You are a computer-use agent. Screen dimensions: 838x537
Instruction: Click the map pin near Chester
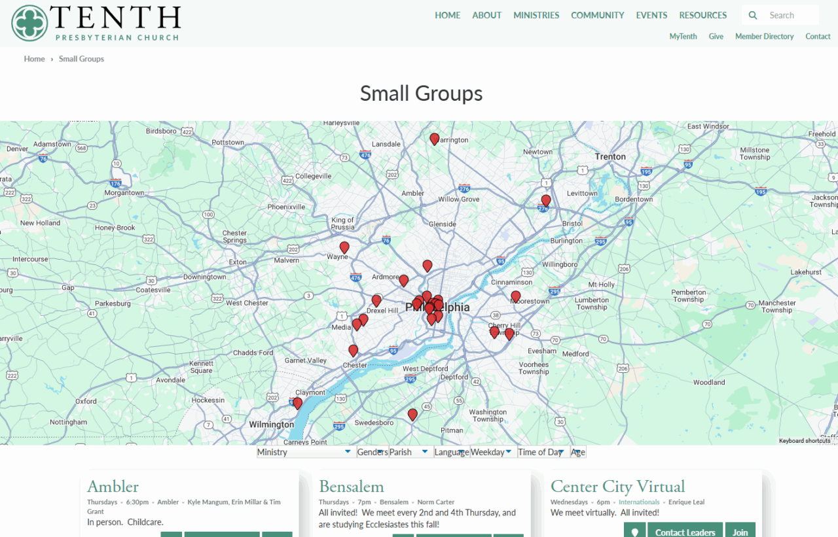pos(354,350)
